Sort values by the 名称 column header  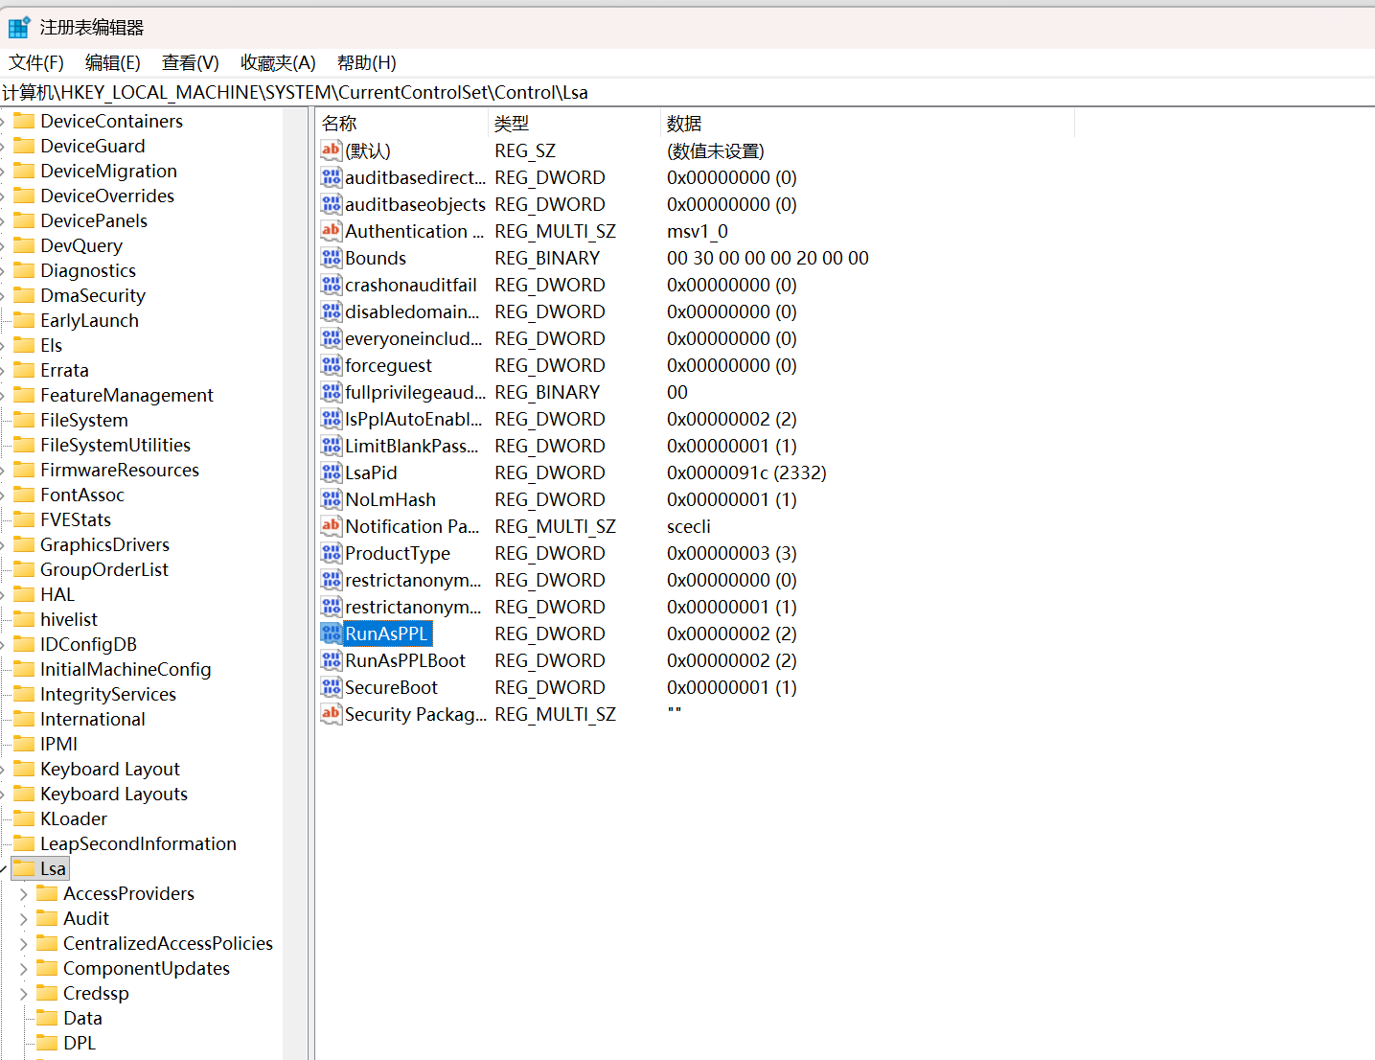[x=336, y=123]
